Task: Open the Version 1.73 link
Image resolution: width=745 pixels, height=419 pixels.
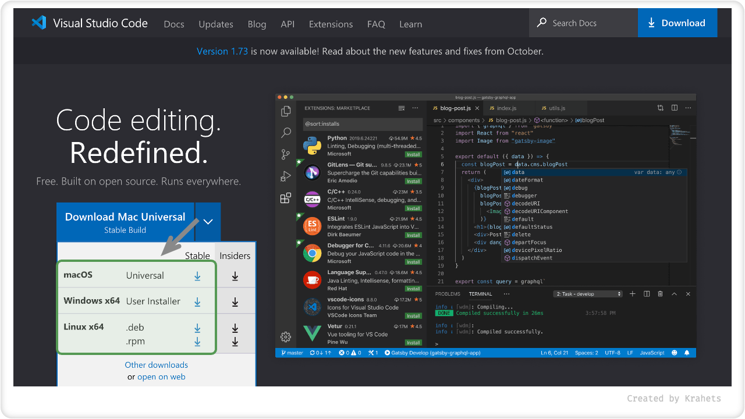Action: click(x=222, y=51)
